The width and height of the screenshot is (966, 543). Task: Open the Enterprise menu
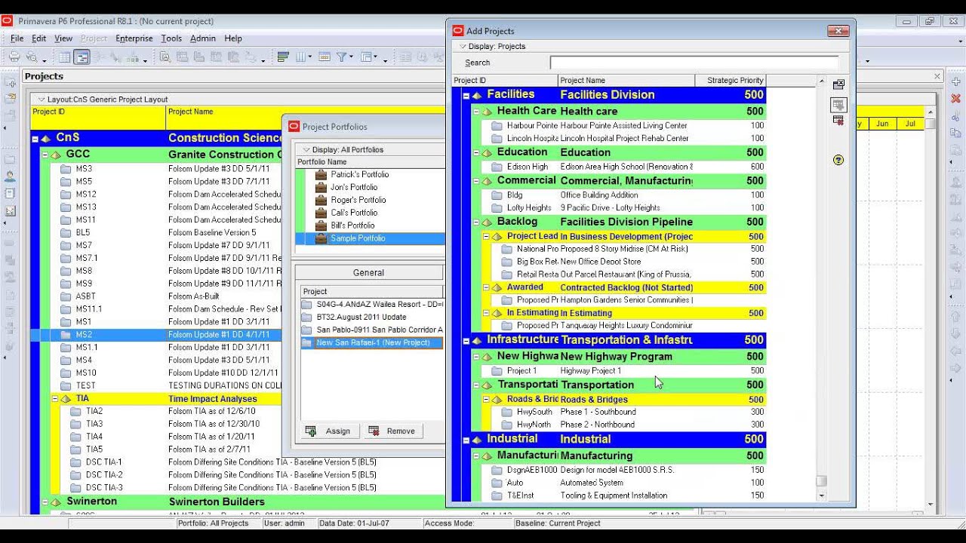(134, 38)
